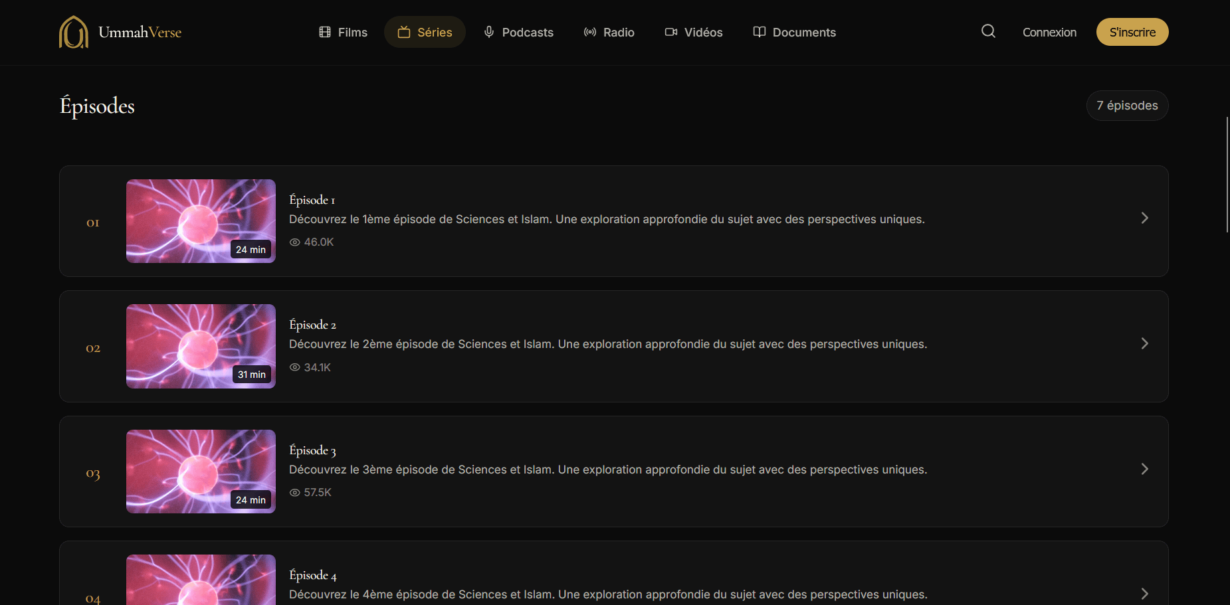Select the Épisode 3 title text
This screenshot has width=1230, height=605.
tap(312, 450)
